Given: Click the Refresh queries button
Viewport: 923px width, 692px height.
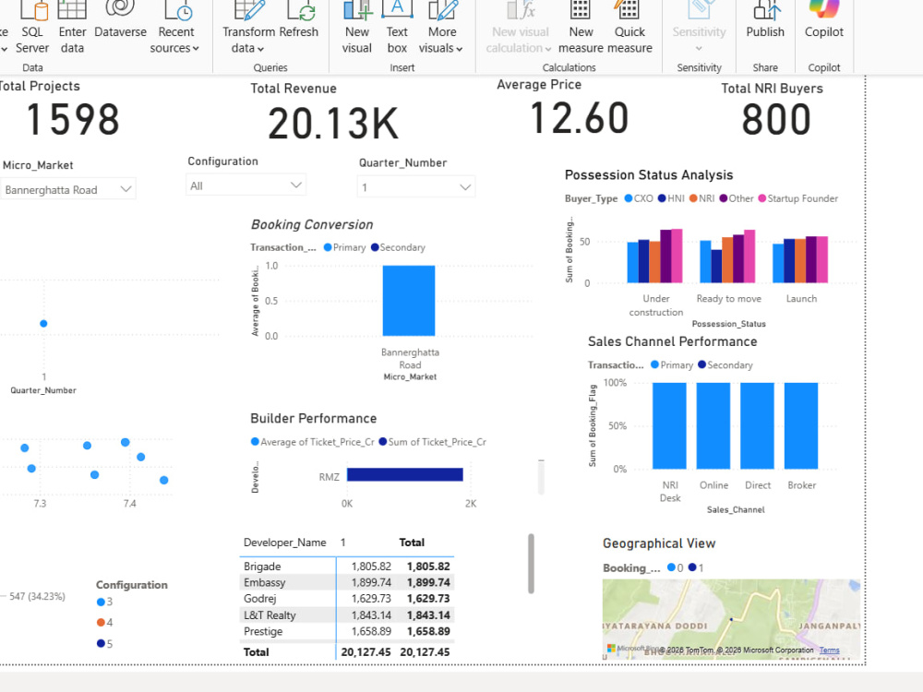Looking at the screenshot, I should point(299,20).
